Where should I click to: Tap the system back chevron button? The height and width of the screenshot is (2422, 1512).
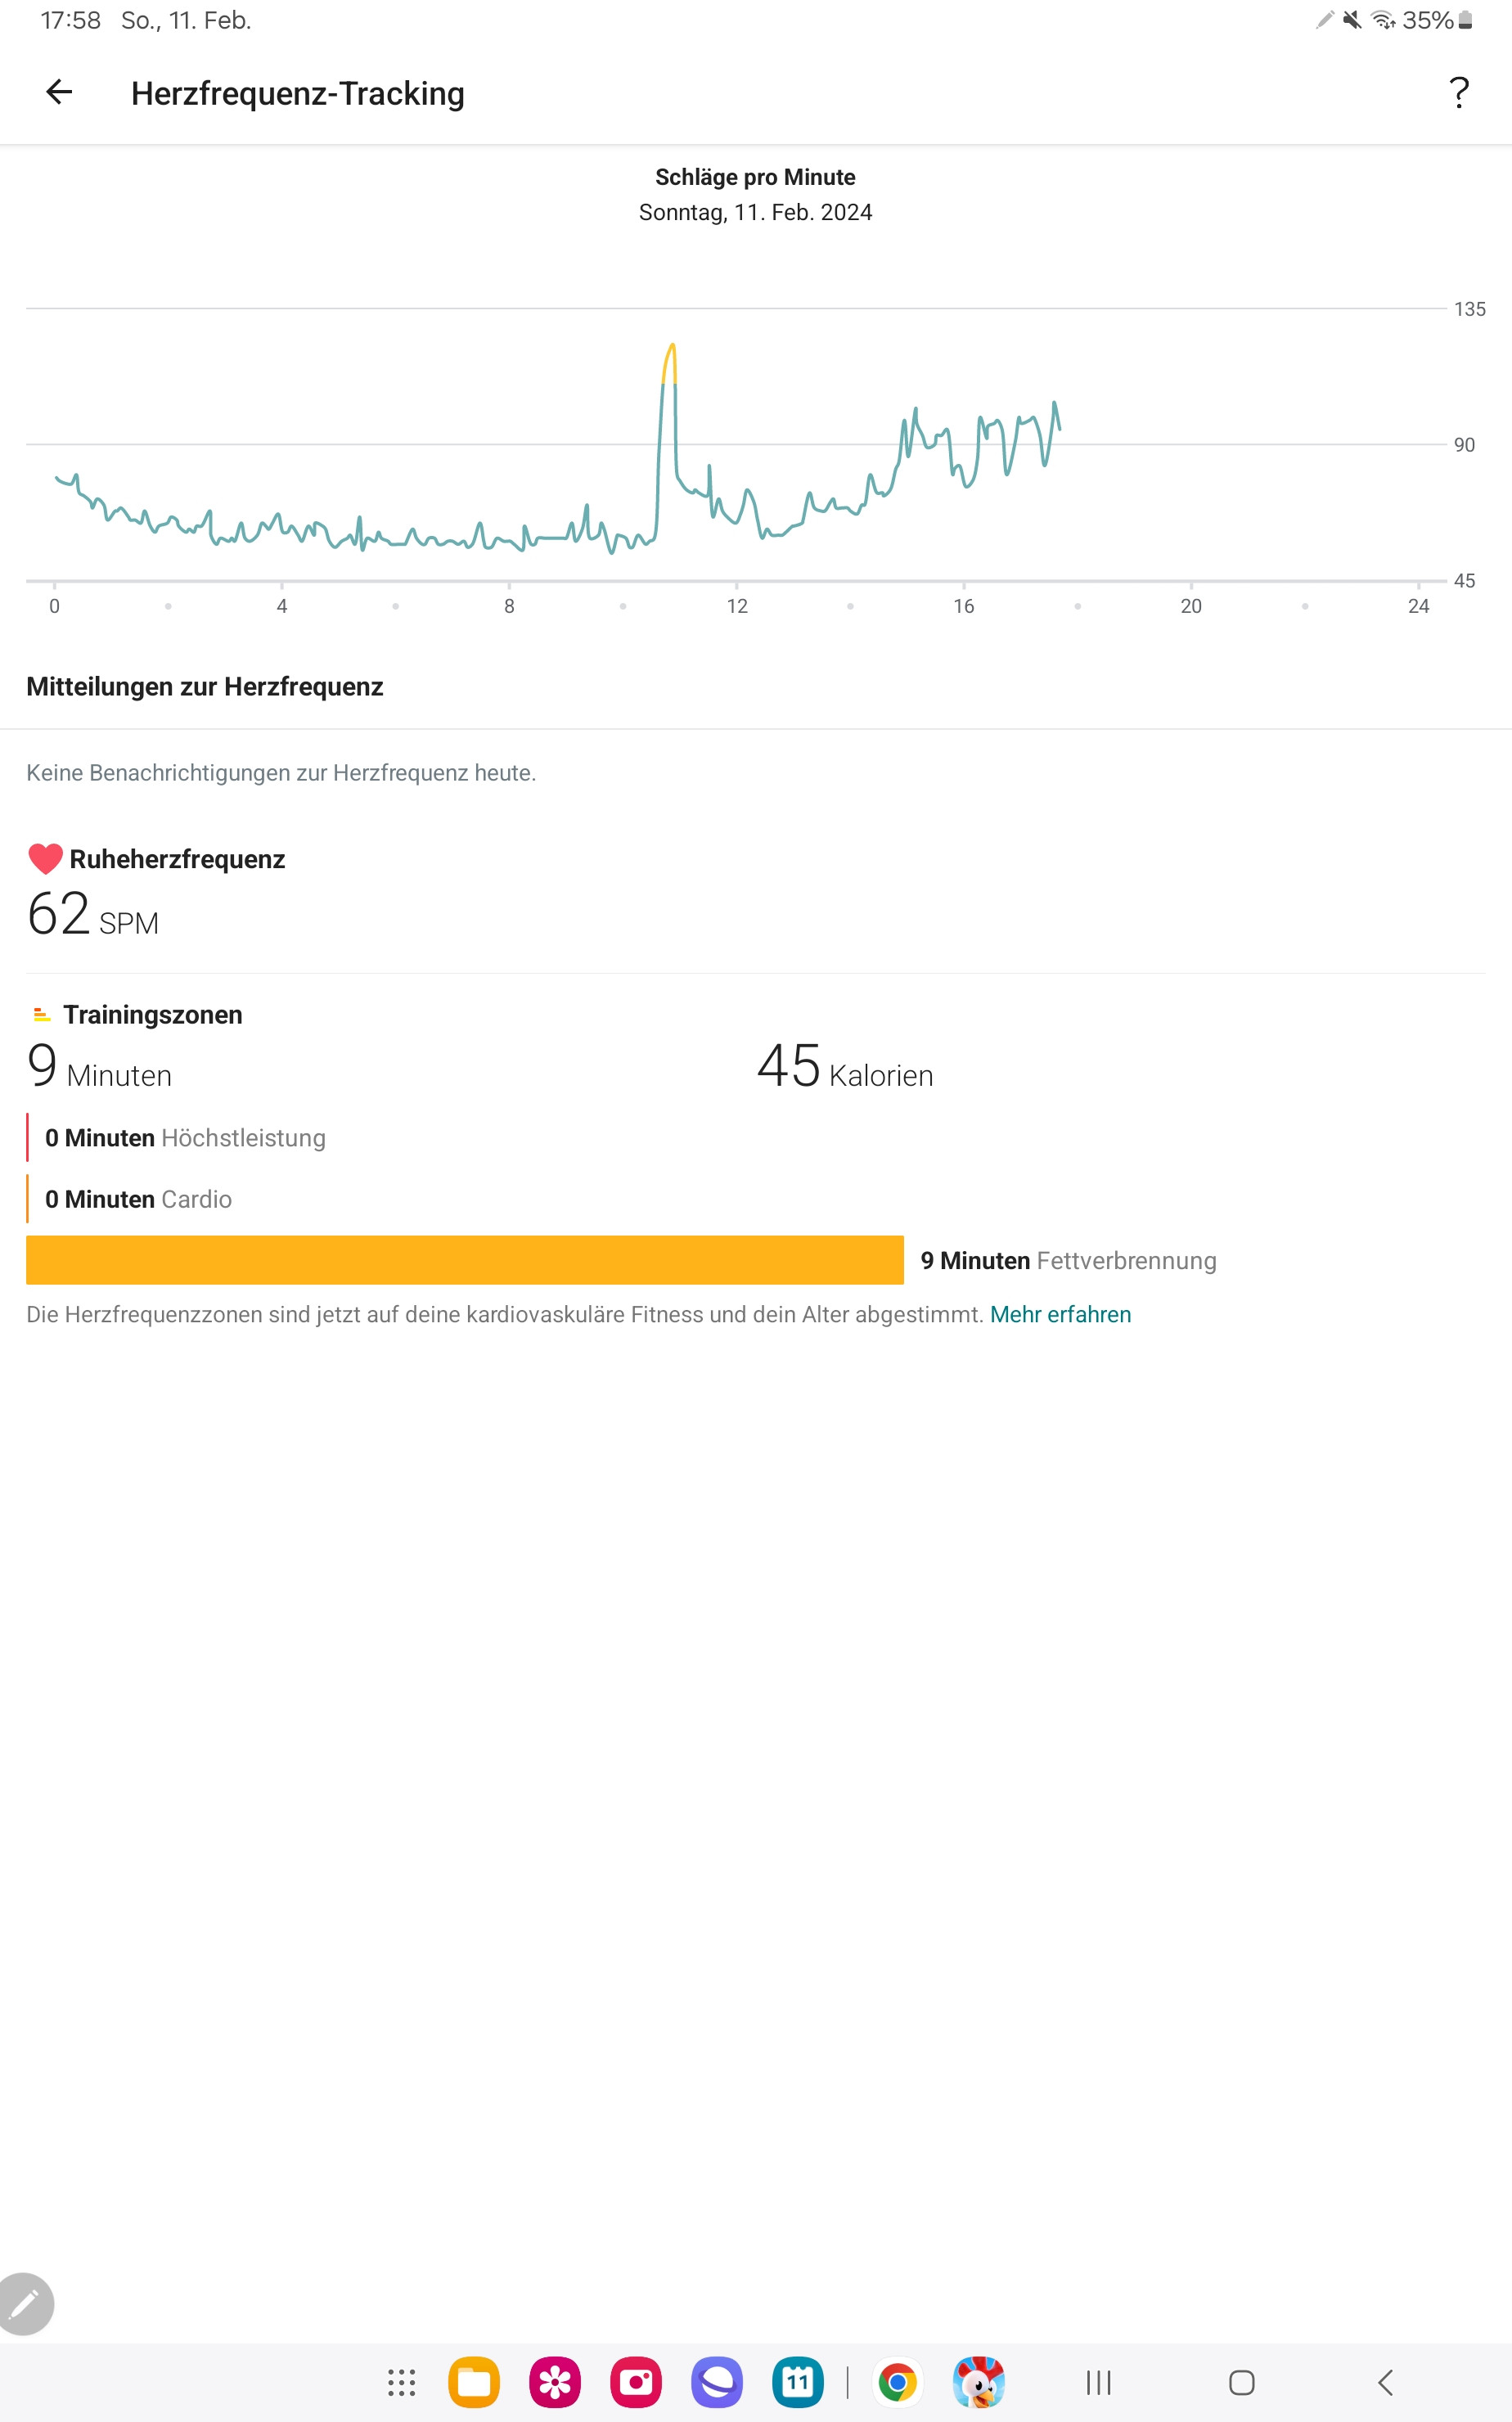(1385, 2383)
